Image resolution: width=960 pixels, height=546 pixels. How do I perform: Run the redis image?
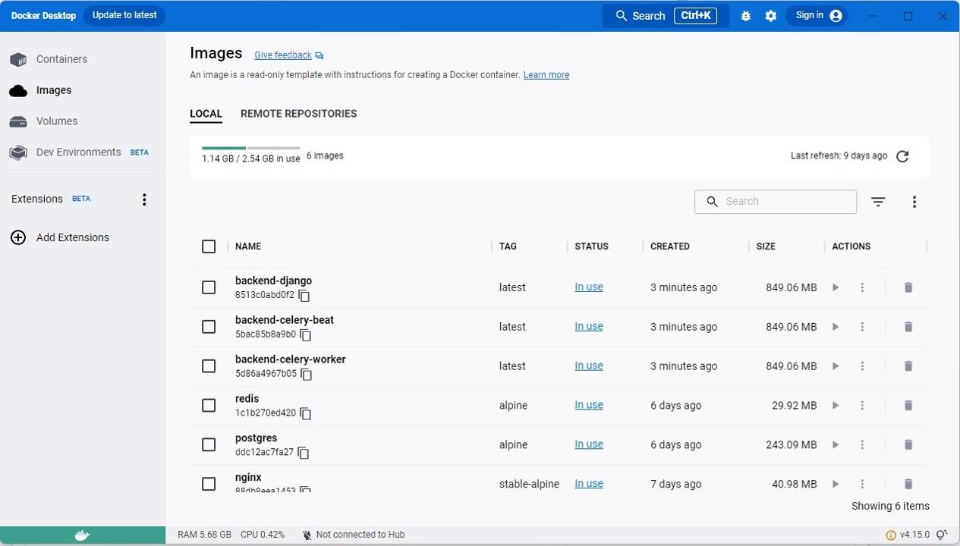(x=836, y=406)
